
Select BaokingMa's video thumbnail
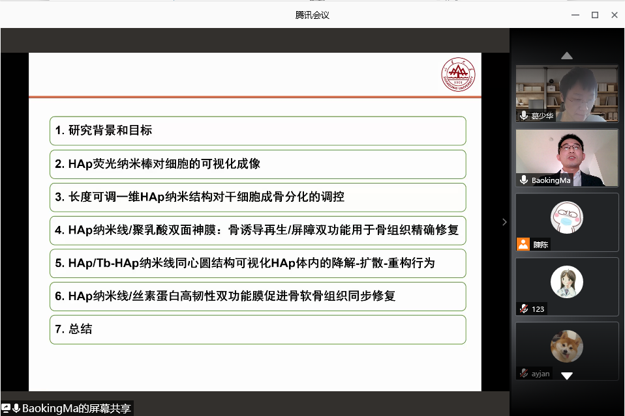coord(567,158)
